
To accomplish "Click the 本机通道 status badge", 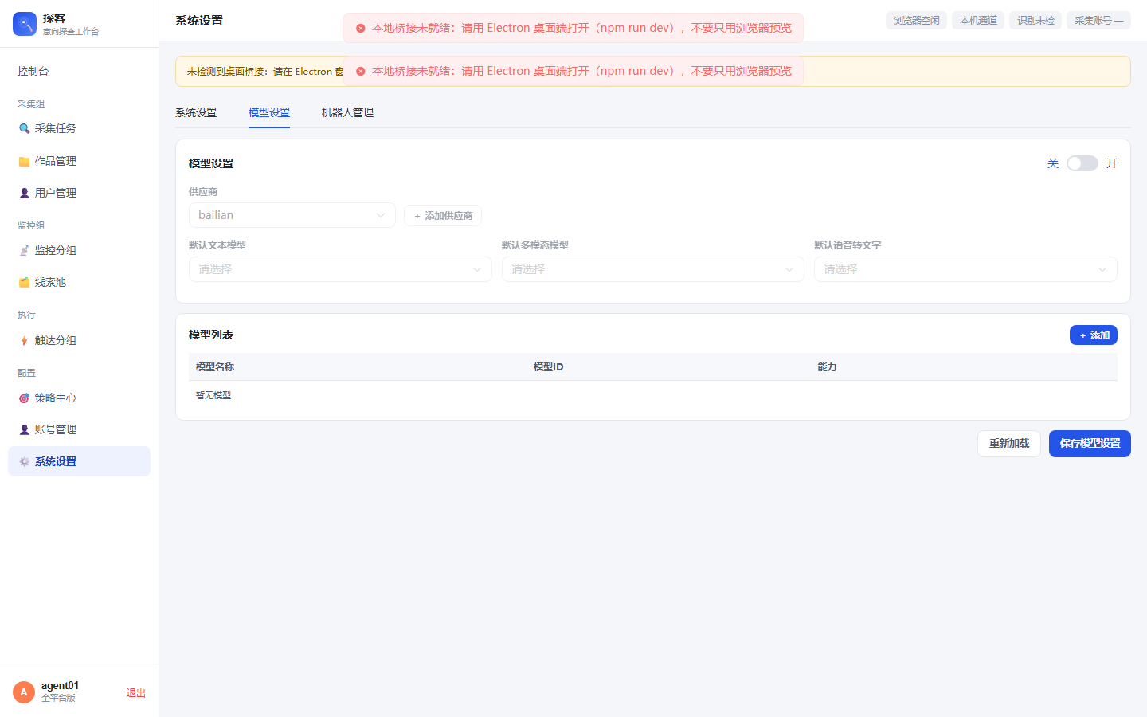I will click(x=978, y=20).
